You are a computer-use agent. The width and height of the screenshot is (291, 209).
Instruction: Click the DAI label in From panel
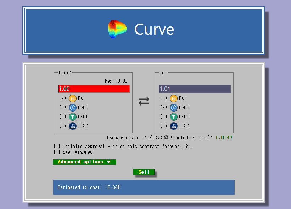click(x=82, y=98)
